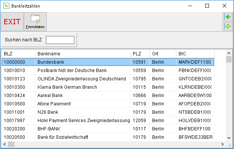This screenshot has width=234, height=149.
Task: Click the vertical scrollbar thumb
Action: point(229,60)
